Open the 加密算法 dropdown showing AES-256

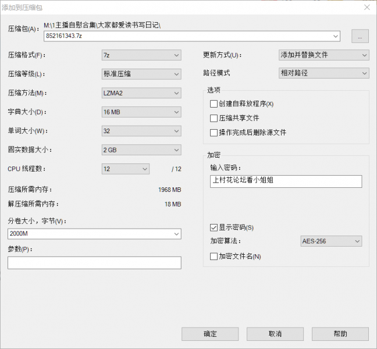[x=331, y=241]
